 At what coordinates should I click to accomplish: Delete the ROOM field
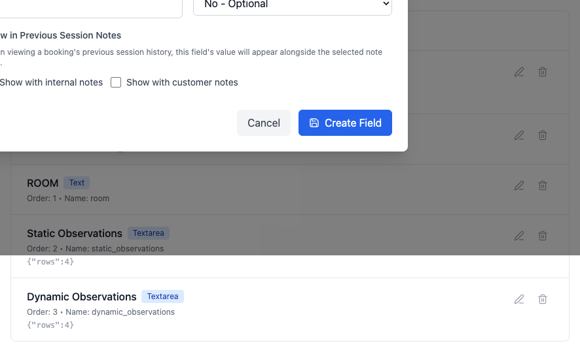543,185
